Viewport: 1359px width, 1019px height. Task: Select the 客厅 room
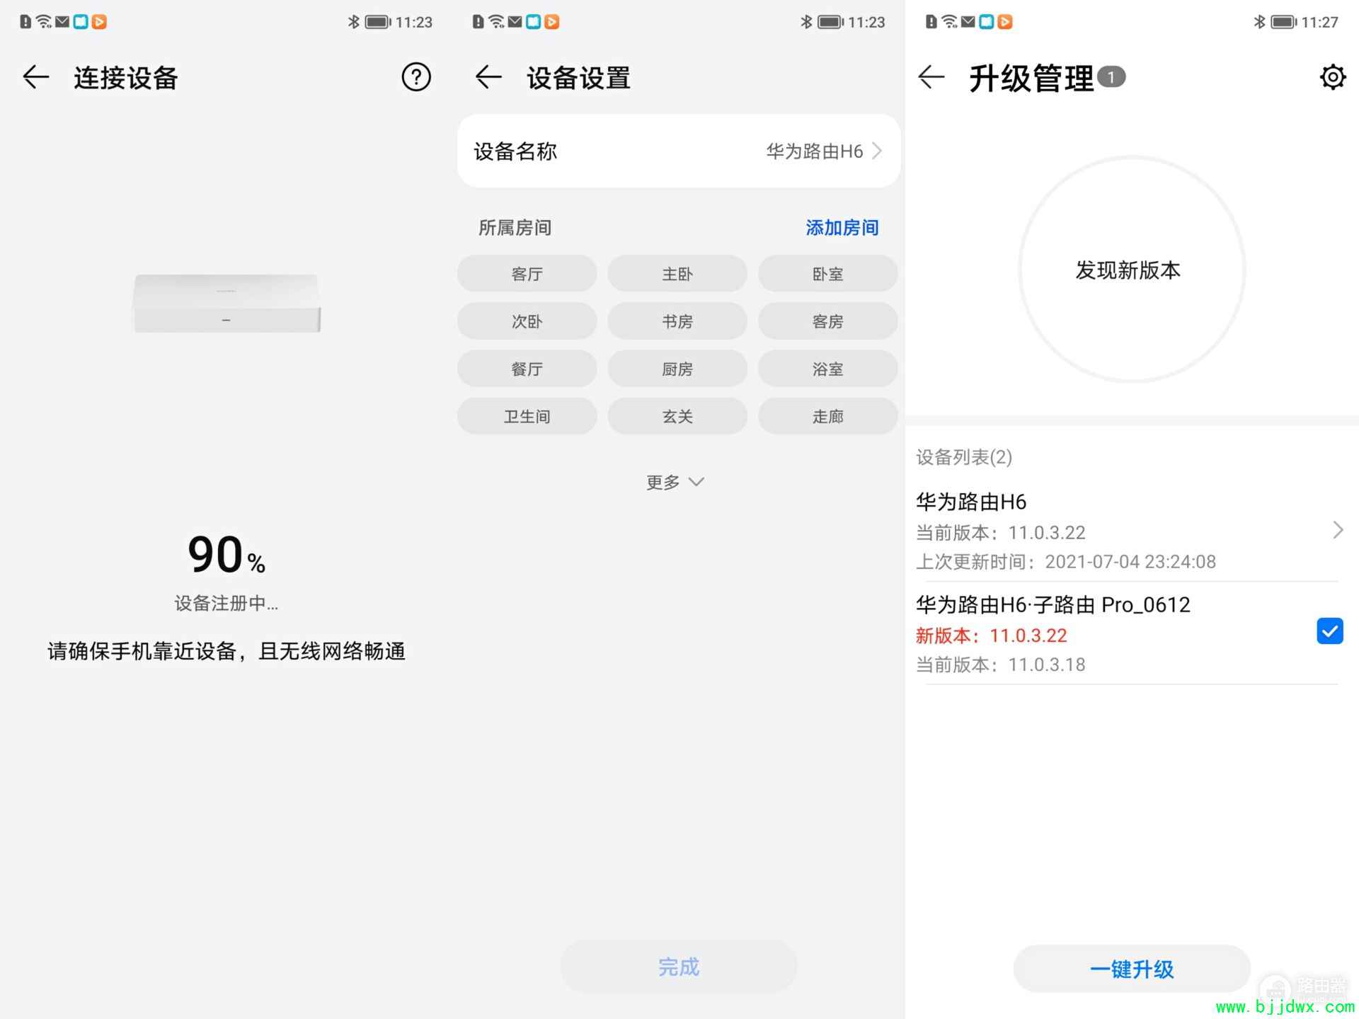(527, 274)
